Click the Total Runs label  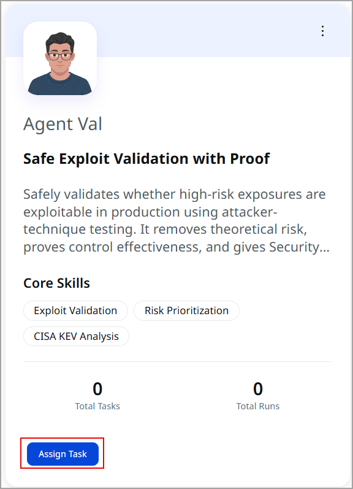point(257,406)
